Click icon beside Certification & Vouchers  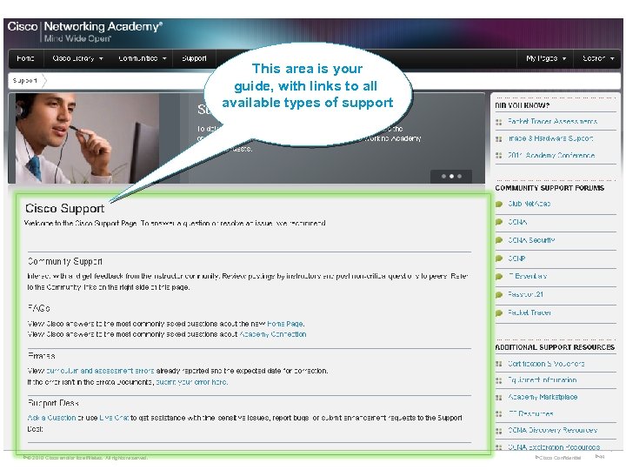coord(499,364)
